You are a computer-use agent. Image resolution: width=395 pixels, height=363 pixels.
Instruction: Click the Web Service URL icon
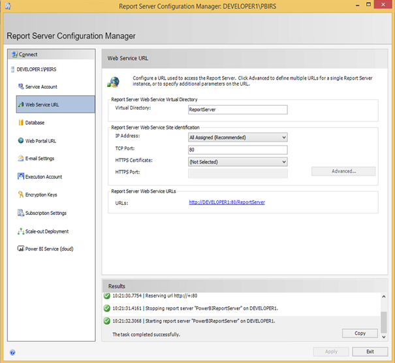[x=21, y=104]
